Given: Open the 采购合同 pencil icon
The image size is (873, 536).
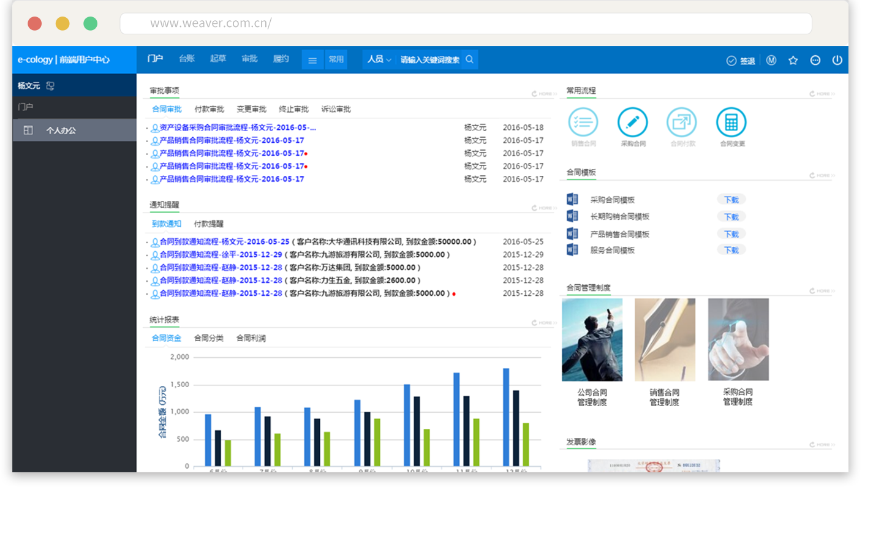Looking at the screenshot, I should tap(632, 122).
